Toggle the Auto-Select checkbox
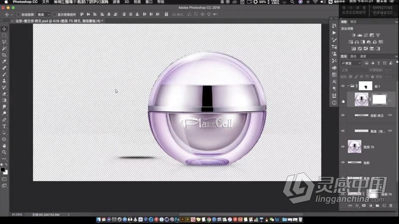 [18, 14]
